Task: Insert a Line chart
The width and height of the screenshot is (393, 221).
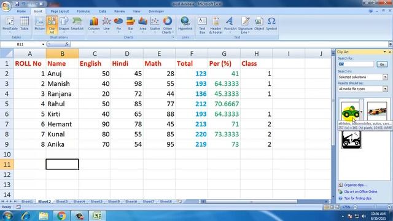Action: click(106, 25)
